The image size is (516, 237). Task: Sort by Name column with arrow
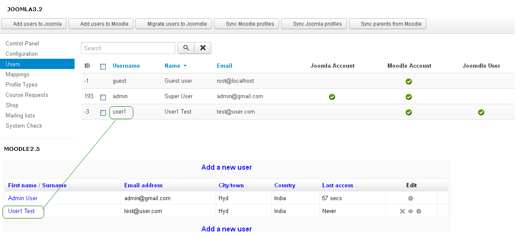tap(175, 66)
